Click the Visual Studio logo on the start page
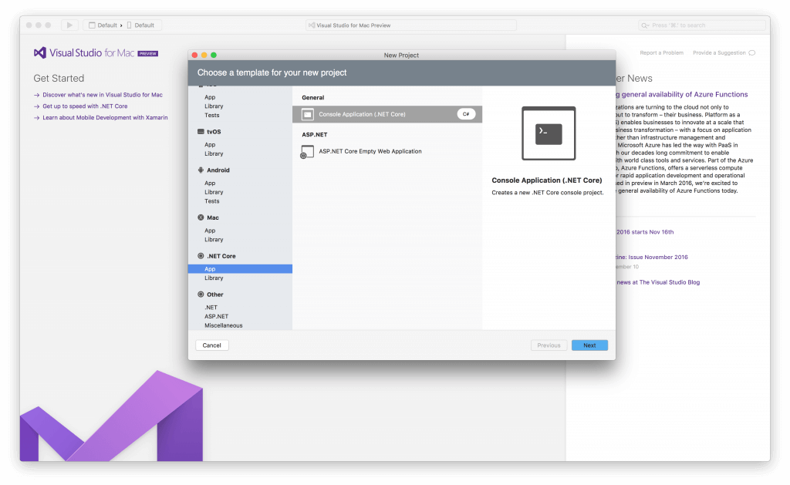The image size is (790, 485). pyautogui.click(x=40, y=53)
